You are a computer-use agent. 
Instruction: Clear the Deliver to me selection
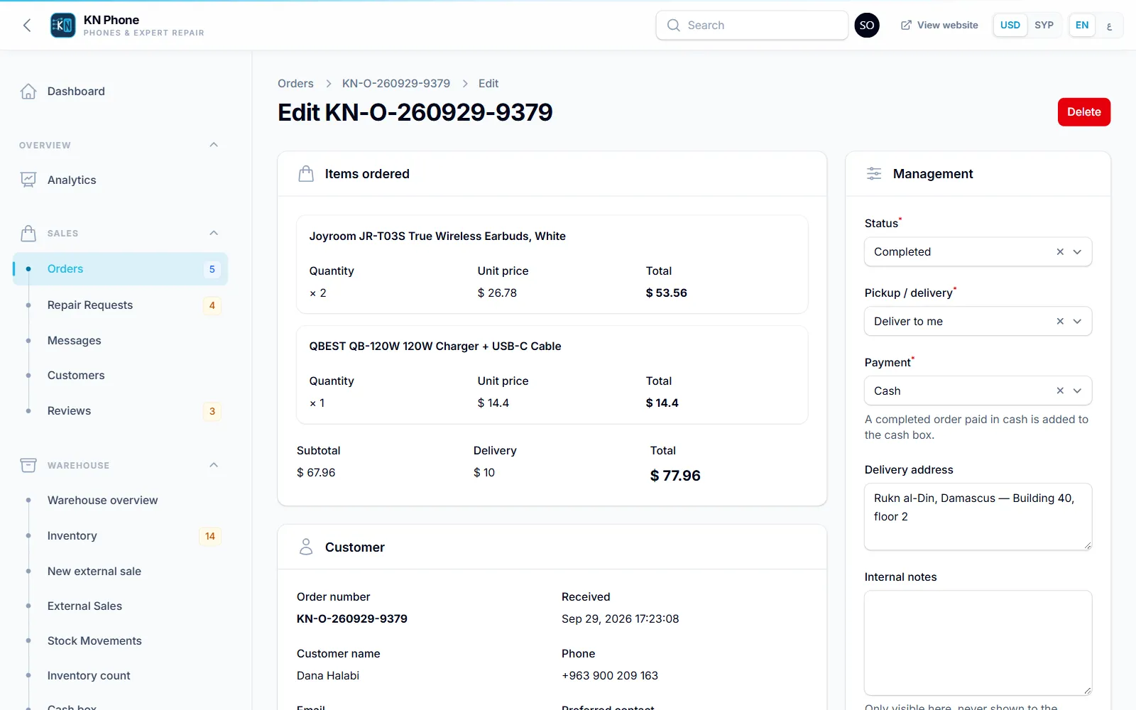point(1060,322)
